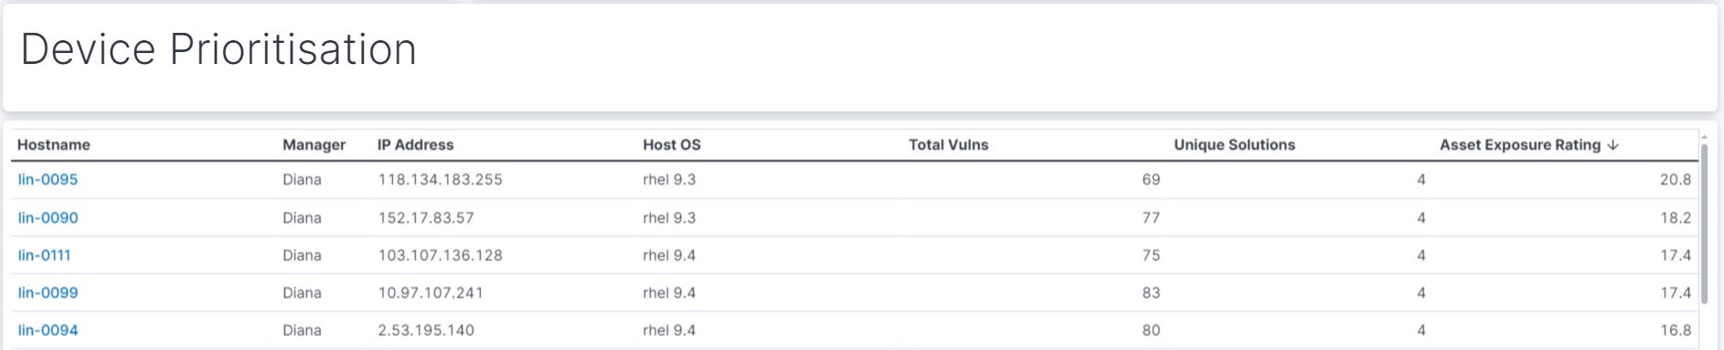Open the lin-0090 hostname link
1724x350 pixels.
[x=48, y=217]
